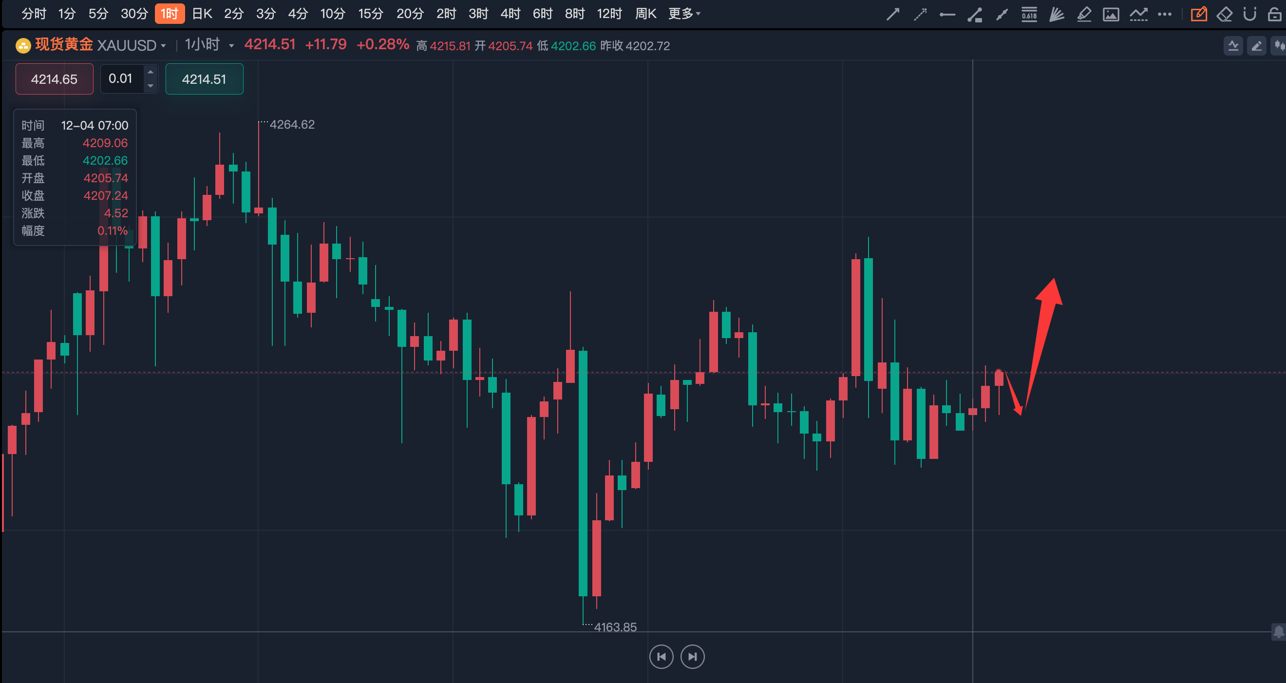Toggle the magnet snap mode
Viewport: 1286px width, 683px height.
pos(1249,14)
